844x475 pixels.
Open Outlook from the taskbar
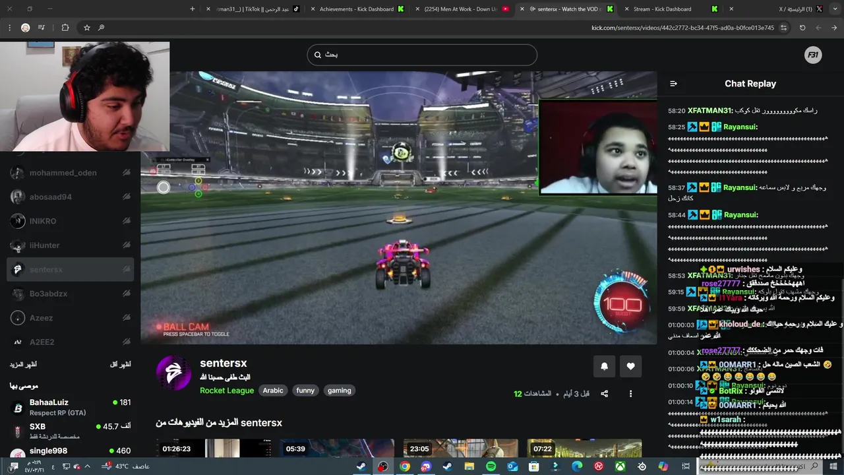pyautogui.click(x=512, y=466)
